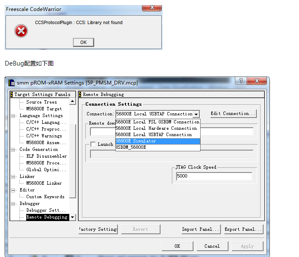The image size is (299, 257).
Task: Click Edit Connection button
Action: 233,114
